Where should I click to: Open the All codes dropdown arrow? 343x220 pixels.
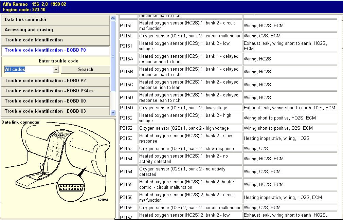pos(56,70)
